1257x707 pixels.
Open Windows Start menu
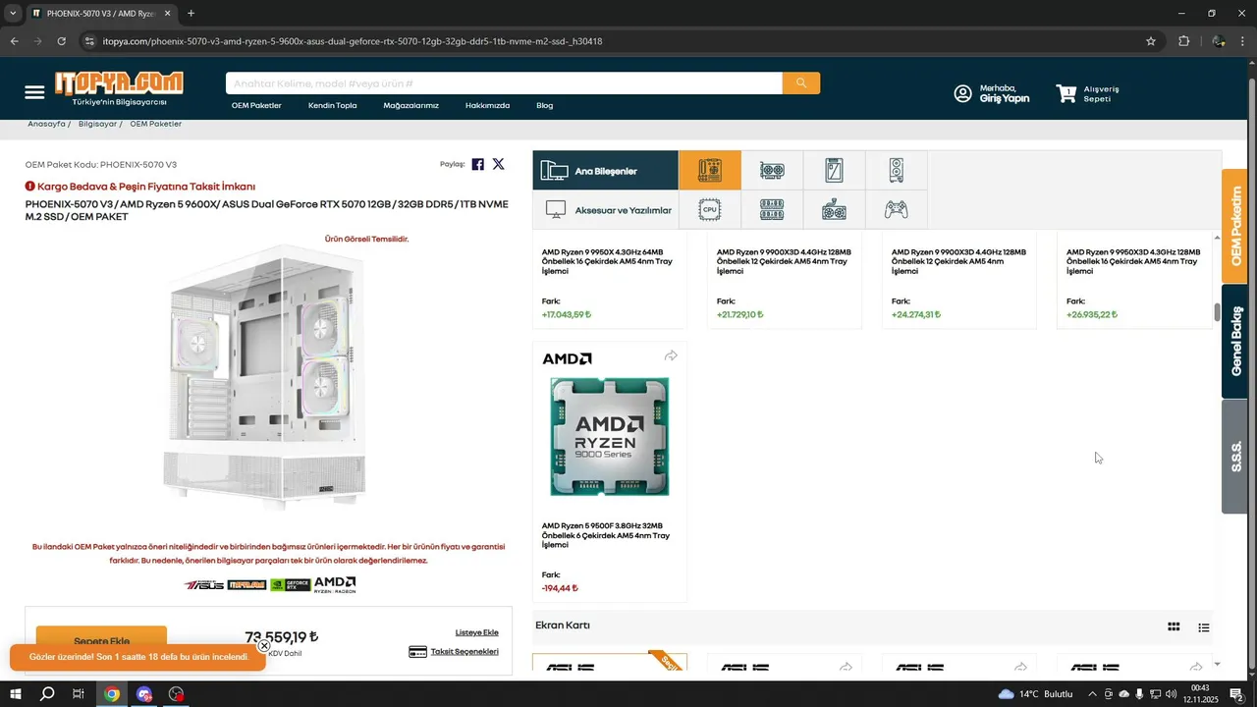click(x=16, y=694)
